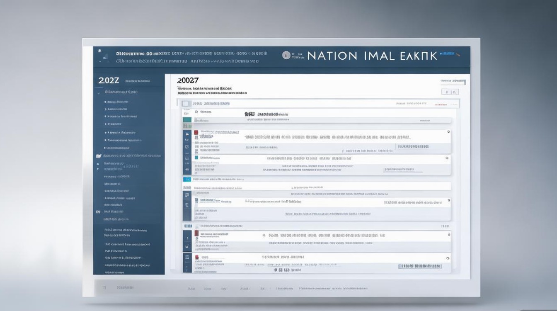
Task: Click the small blue link right of the NATION title
Action: (449, 54)
